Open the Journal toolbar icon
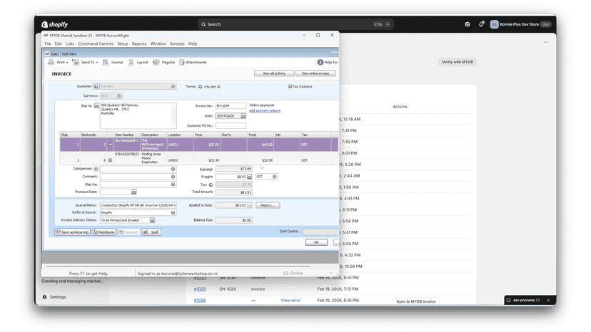 (113, 62)
